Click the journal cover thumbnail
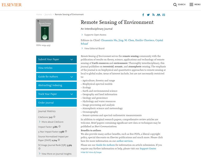This screenshot has width=201, height=158. 45,30
